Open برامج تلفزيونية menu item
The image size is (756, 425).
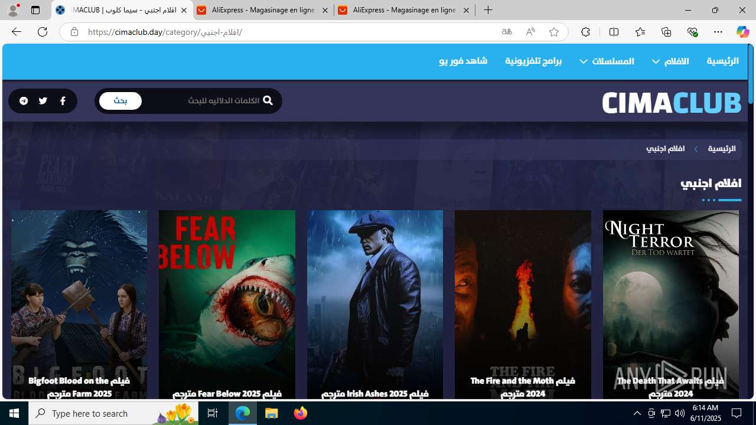tap(533, 61)
